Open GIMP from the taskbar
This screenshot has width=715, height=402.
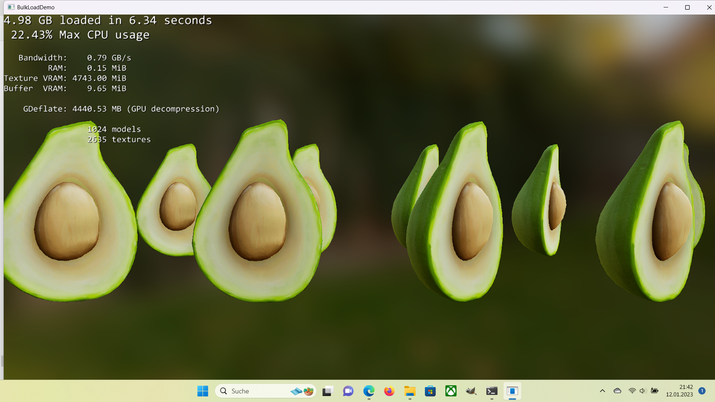[x=471, y=391]
